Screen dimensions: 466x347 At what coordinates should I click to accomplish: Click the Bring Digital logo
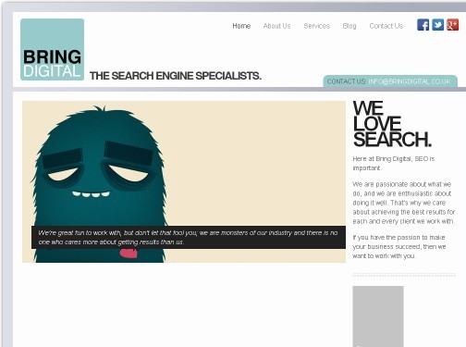52,49
